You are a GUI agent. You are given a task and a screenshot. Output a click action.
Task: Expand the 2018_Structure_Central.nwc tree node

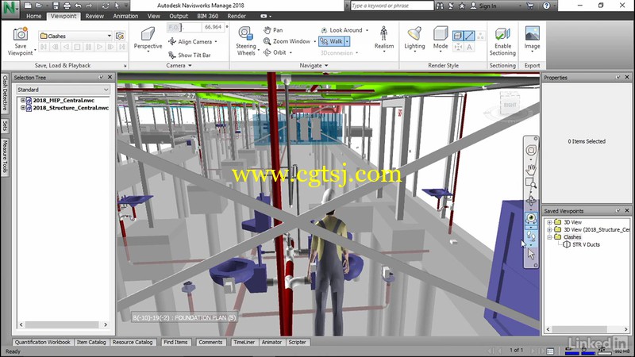coord(23,108)
